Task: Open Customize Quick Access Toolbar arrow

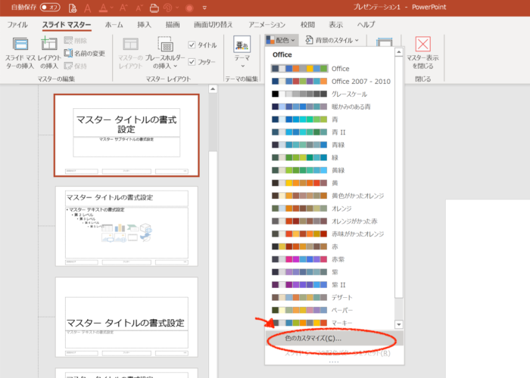Action: [x=204, y=8]
